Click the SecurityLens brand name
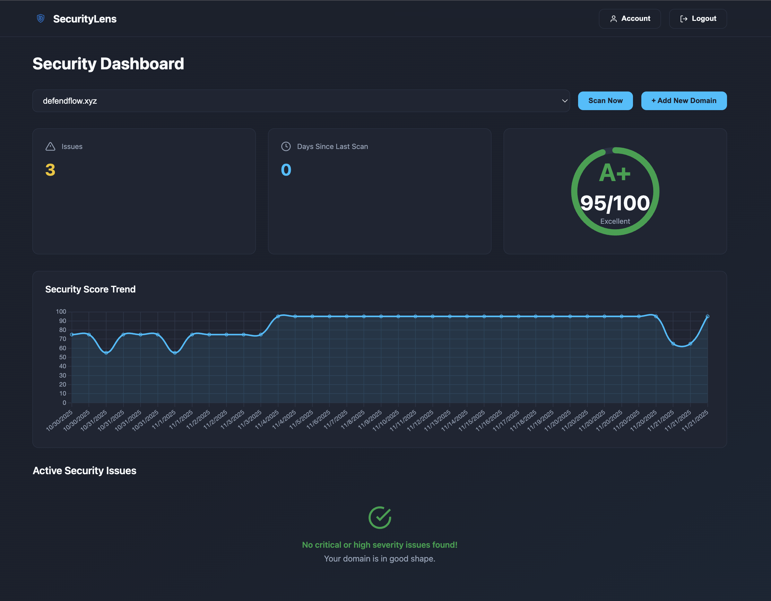This screenshot has width=771, height=601. click(x=85, y=19)
